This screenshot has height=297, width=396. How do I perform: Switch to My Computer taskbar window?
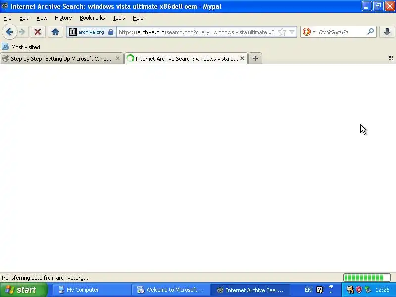click(92, 290)
